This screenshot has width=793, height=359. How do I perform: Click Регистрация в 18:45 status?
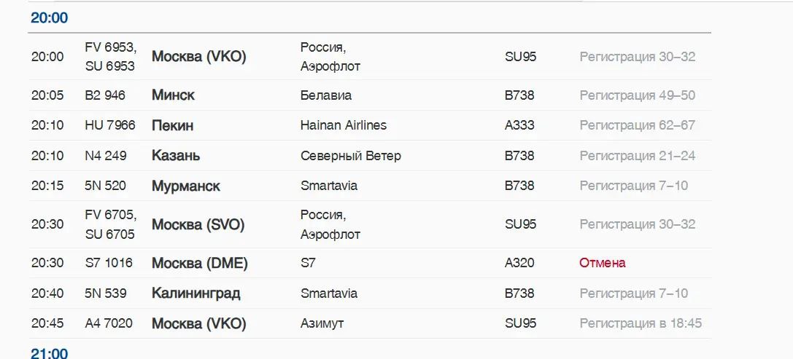pos(641,323)
